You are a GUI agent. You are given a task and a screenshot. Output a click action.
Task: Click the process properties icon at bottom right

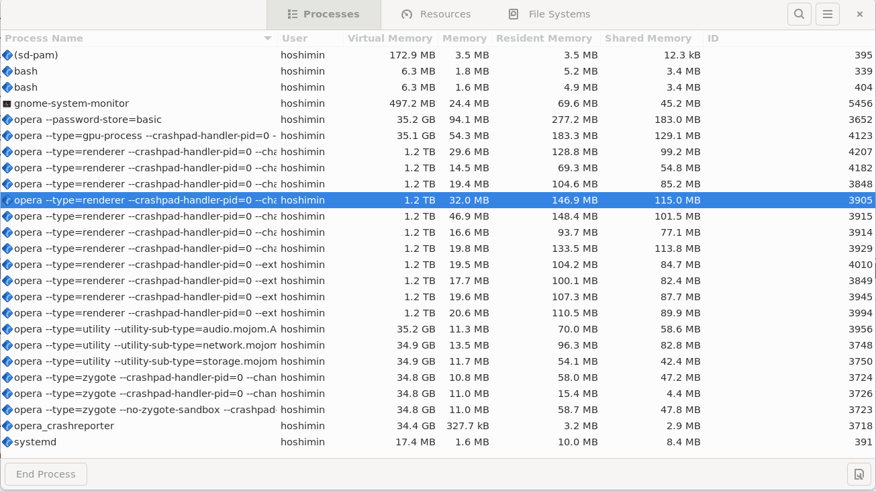coord(859,474)
